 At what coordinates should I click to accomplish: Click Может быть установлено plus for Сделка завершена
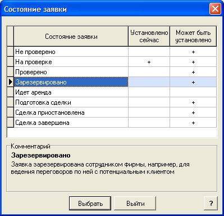click(x=193, y=123)
